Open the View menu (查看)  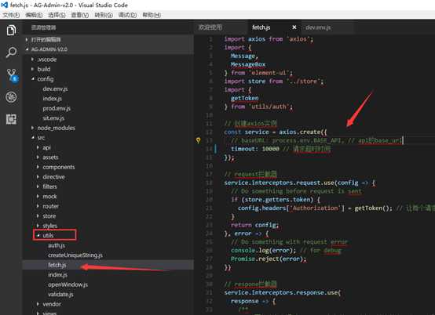pyautogui.click(x=80, y=15)
